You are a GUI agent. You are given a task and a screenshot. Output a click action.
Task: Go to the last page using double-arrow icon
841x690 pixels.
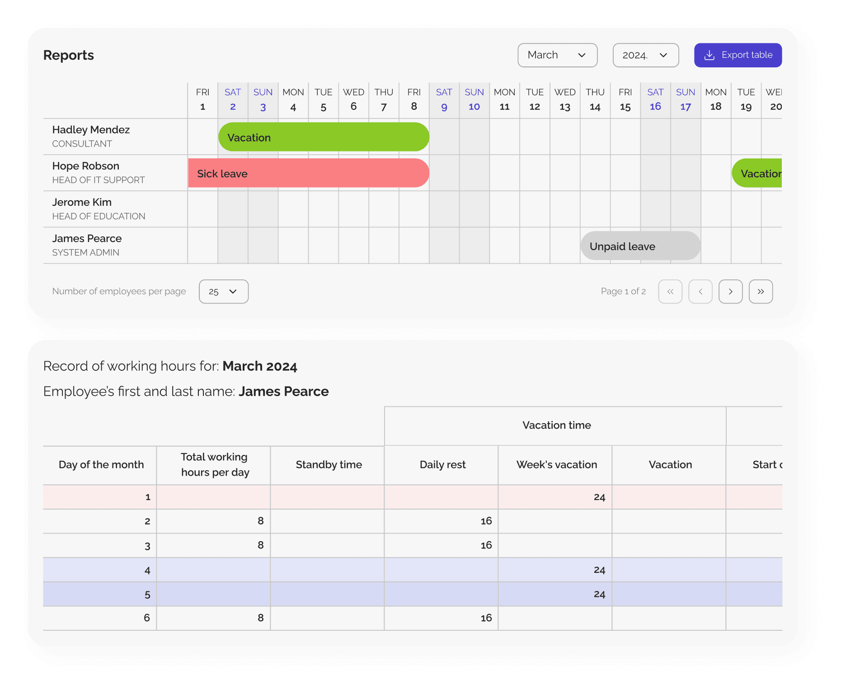click(x=761, y=292)
